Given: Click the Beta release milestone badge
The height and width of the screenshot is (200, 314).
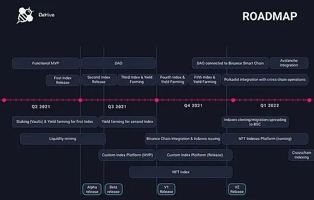Looking at the screenshot, I should point(113,189).
